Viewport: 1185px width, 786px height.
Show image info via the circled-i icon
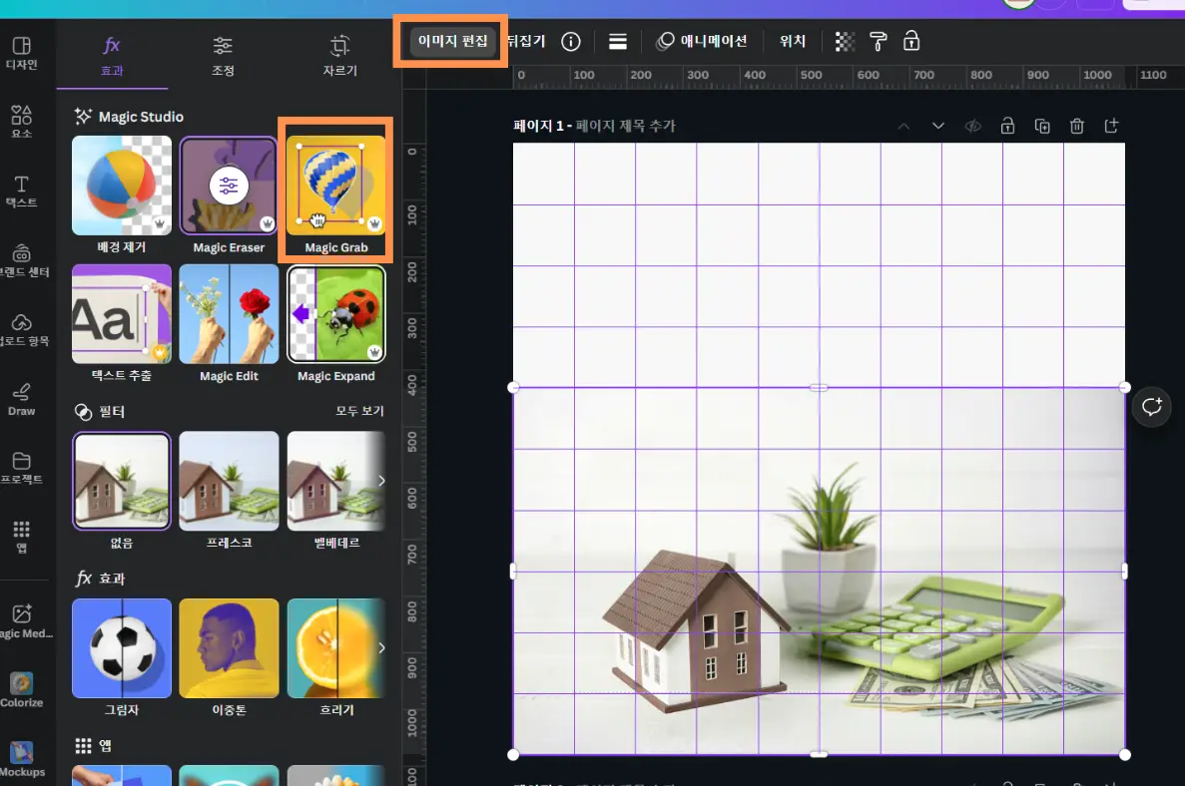tap(571, 42)
